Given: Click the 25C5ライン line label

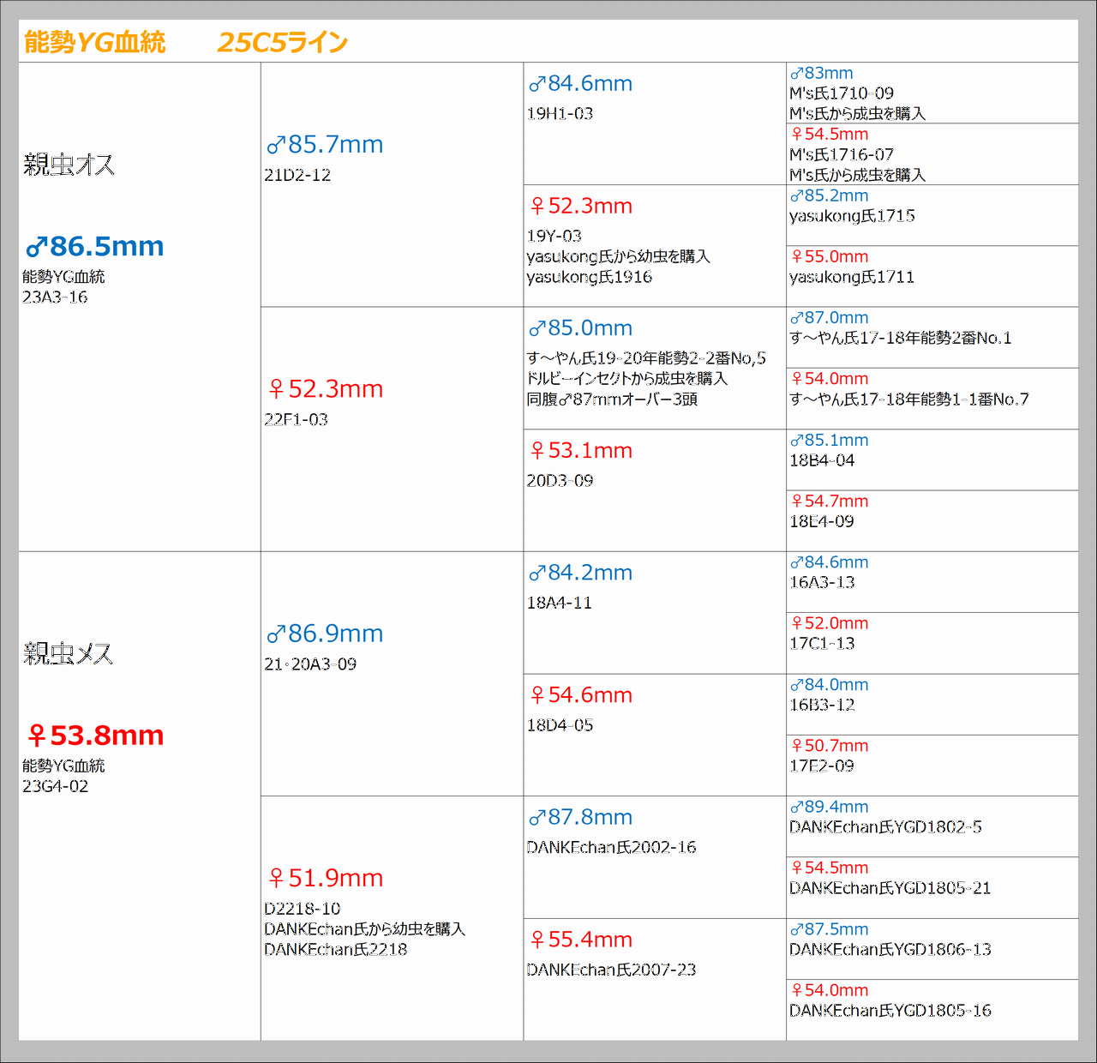Looking at the screenshot, I should coord(282,42).
